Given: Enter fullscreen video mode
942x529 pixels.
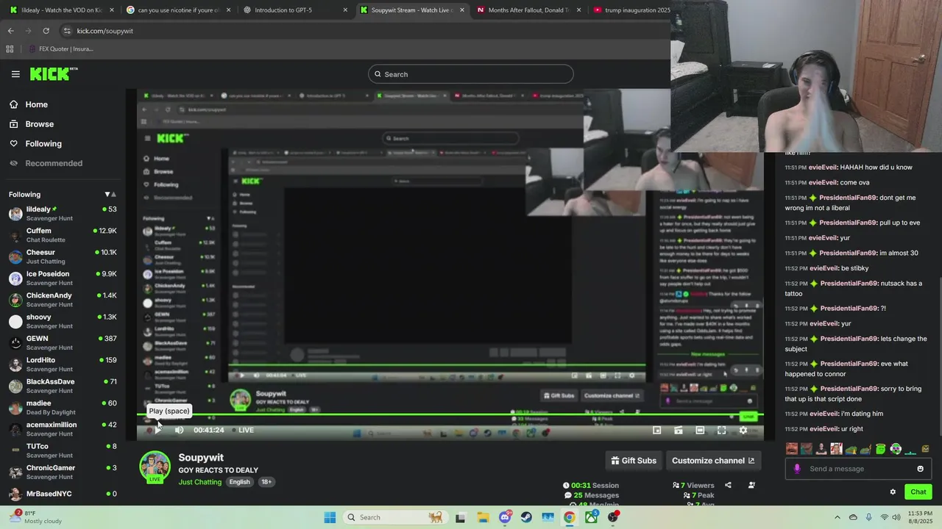Looking at the screenshot, I should (x=721, y=430).
